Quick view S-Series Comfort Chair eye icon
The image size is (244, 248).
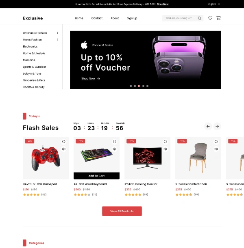click(x=216, y=149)
